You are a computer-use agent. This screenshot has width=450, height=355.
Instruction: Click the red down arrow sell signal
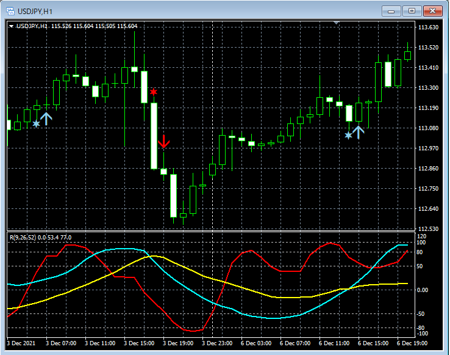click(163, 142)
